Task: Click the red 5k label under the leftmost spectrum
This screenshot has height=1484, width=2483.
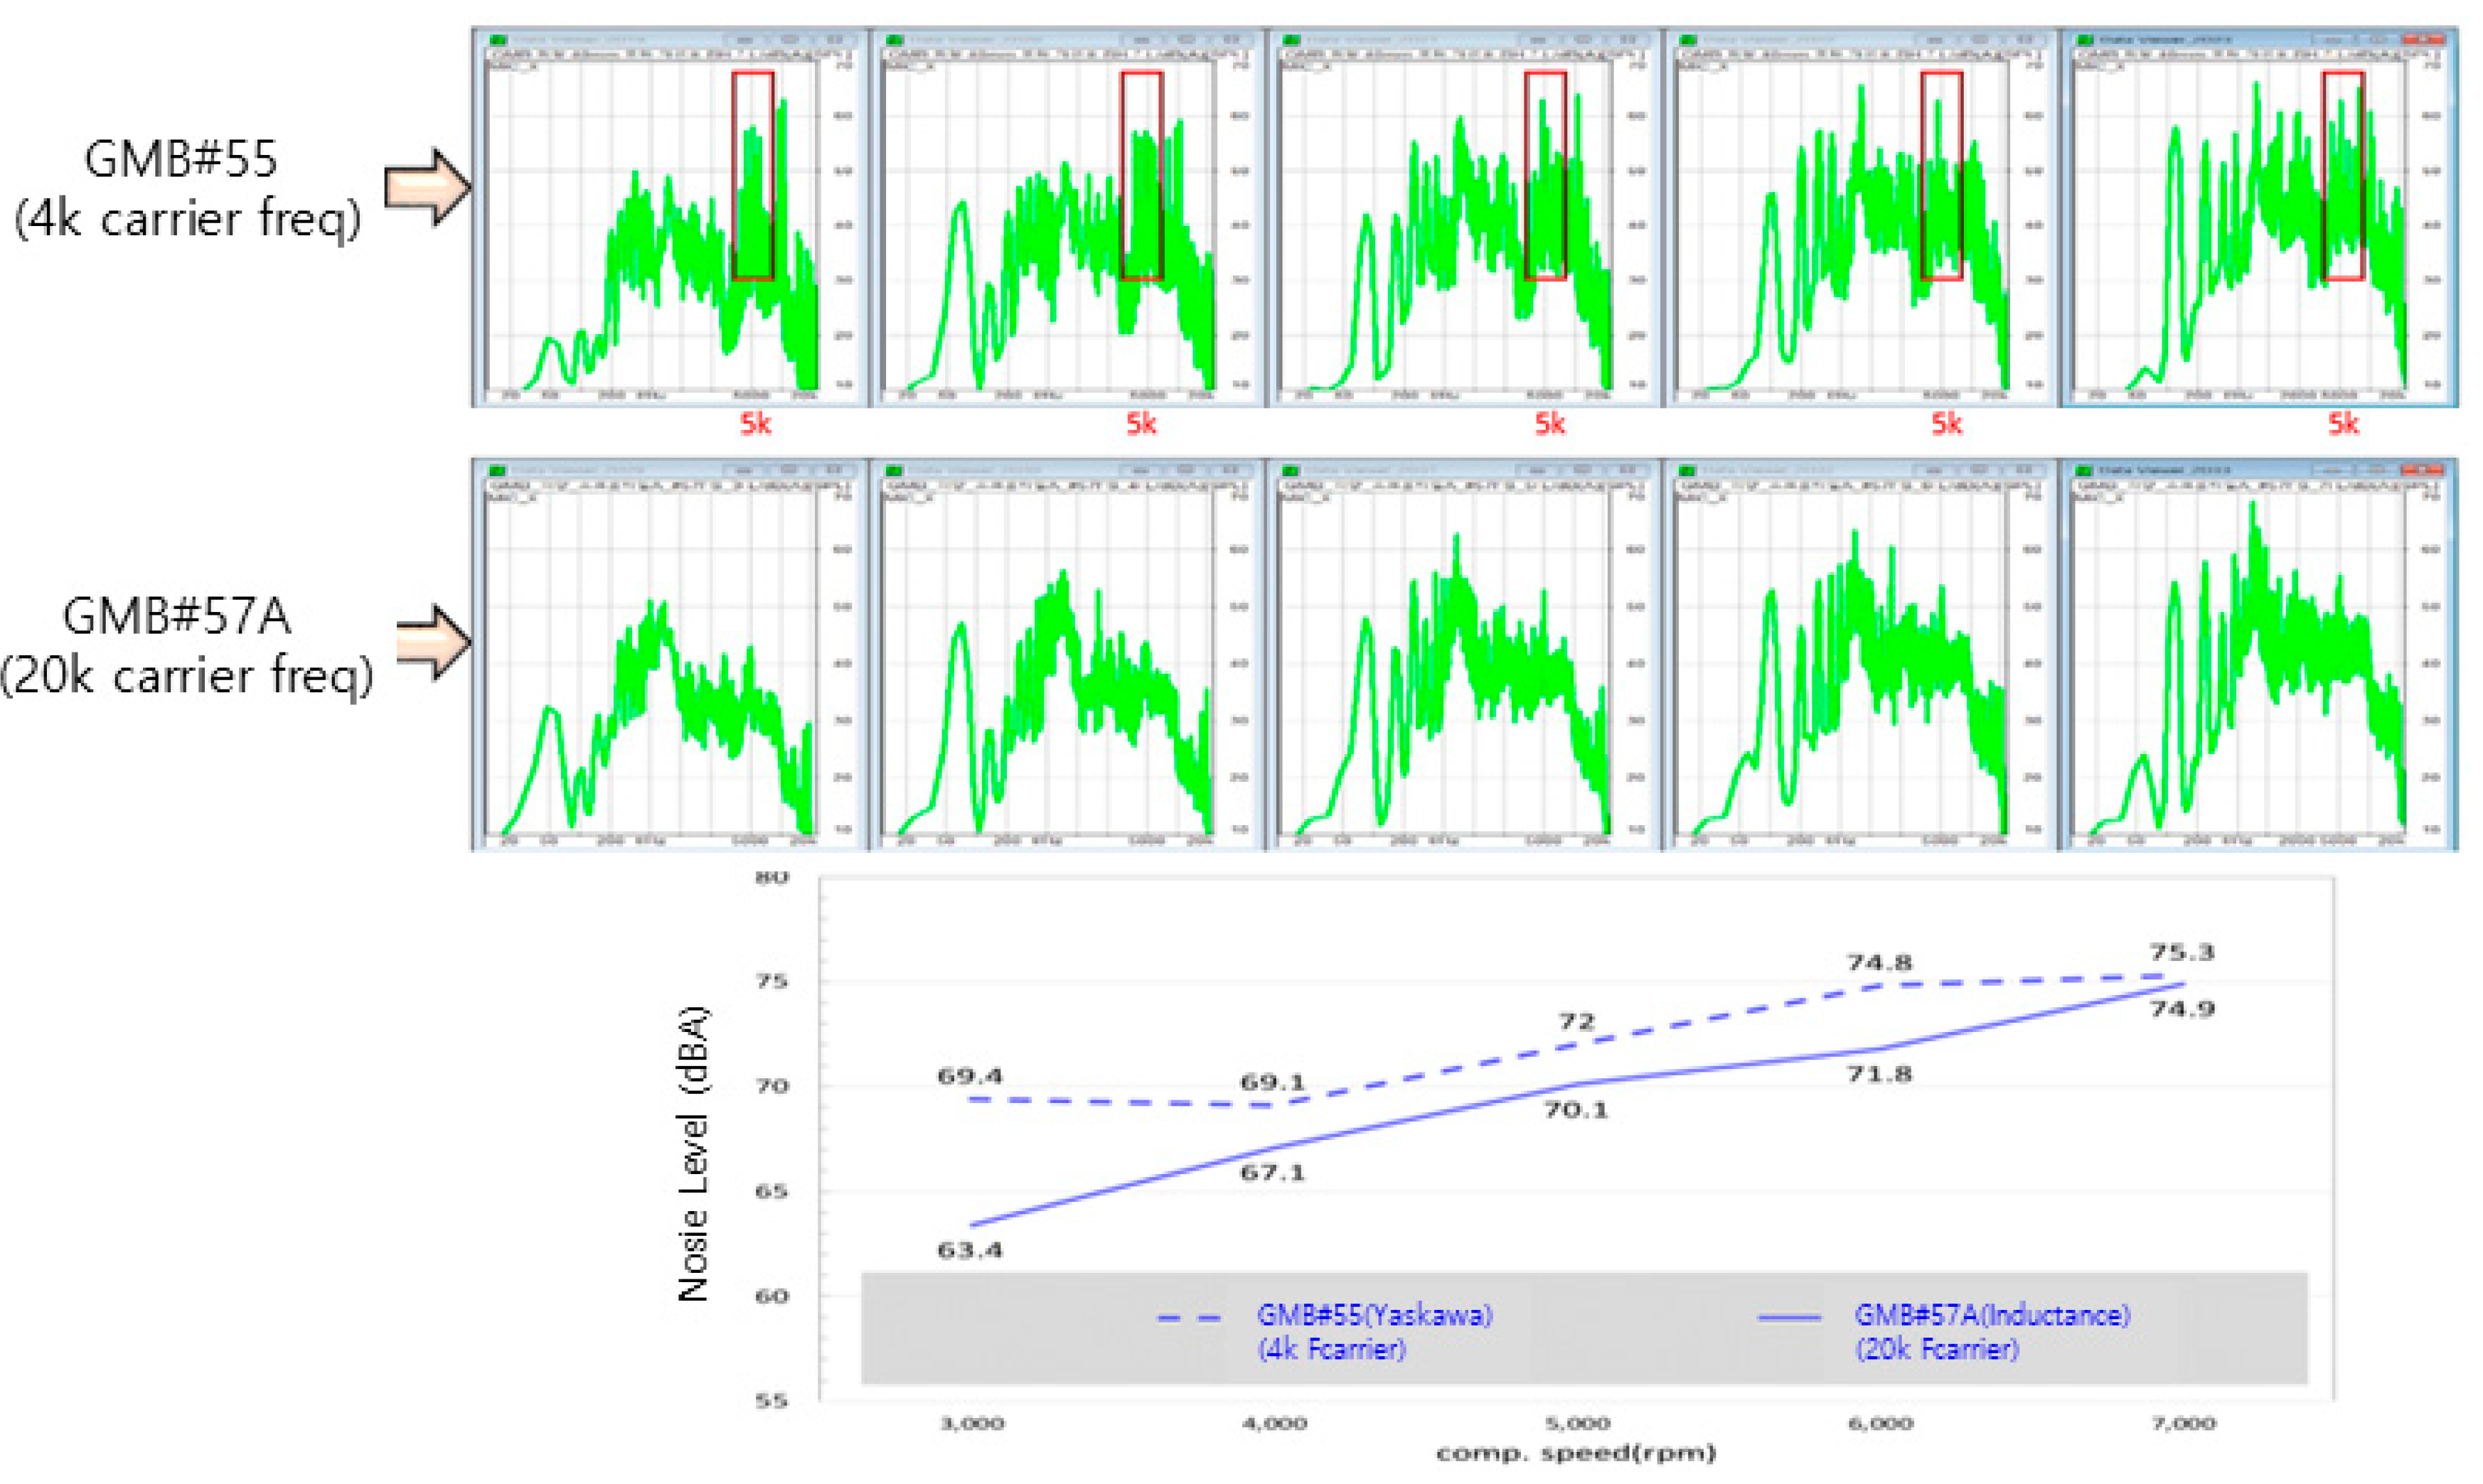Action: click(755, 424)
